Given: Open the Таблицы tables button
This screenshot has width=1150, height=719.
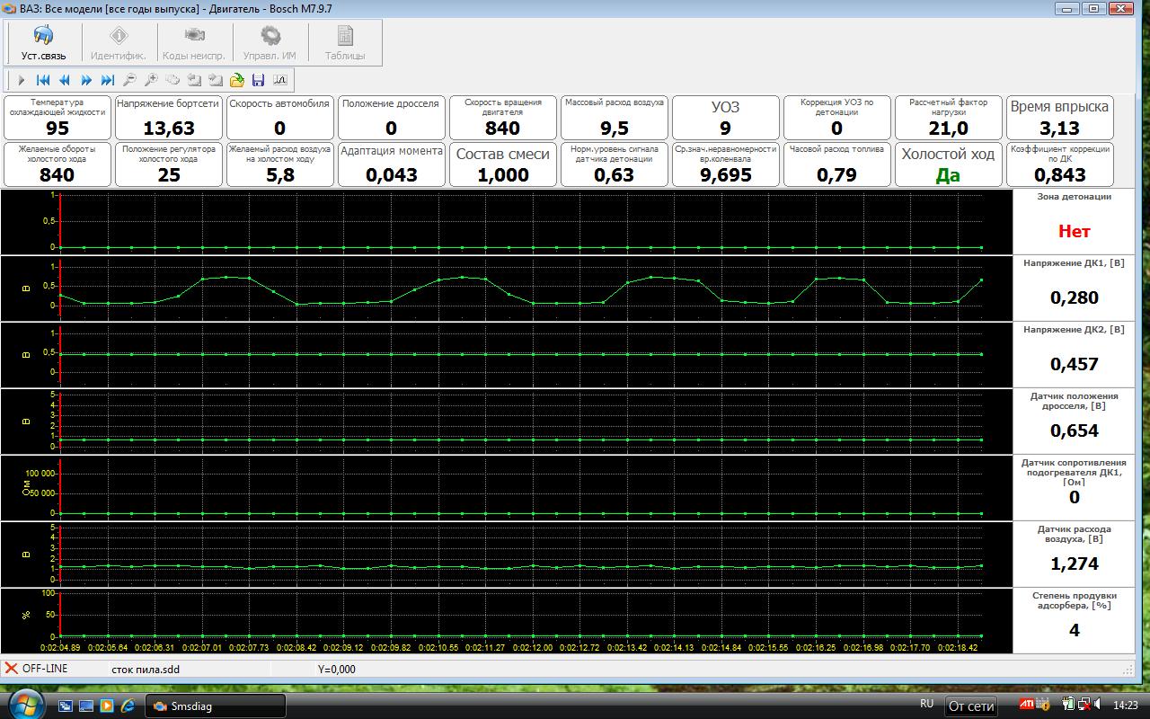Looking at the screenshot, I should pos(345,43).
